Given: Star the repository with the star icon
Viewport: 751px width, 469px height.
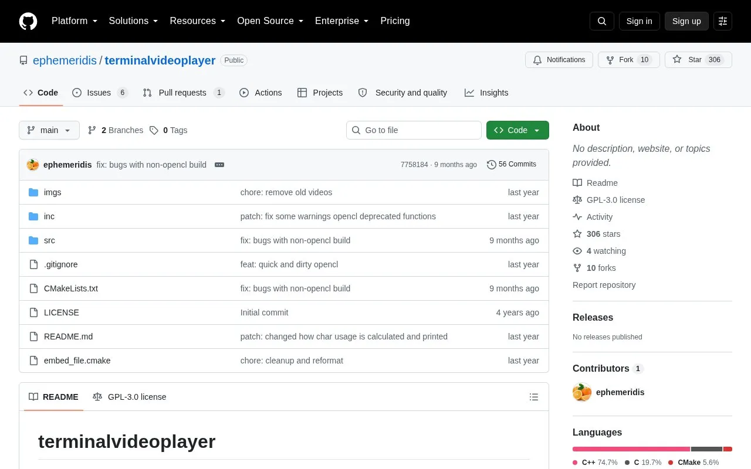Looking at the screenshot, I should coord(677,60).
